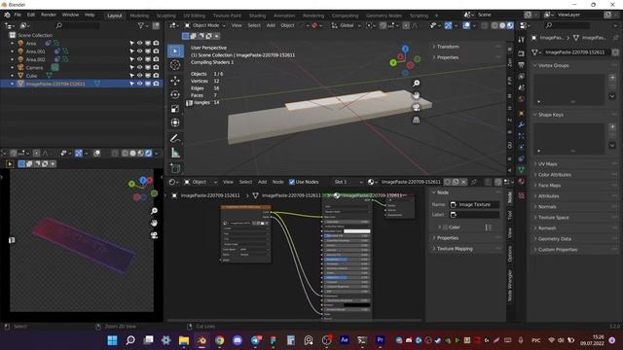This screenshot has height=350, width=623.
Task: Open the Object Data properties green triangle tab
Action: [522, 170]
